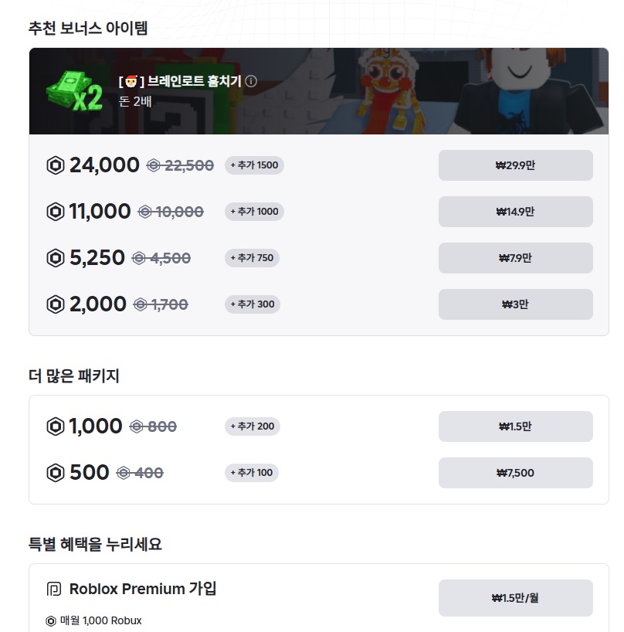Click the Robux icon beside 11,000
624x632 pixels.
(x=56, y=211)
